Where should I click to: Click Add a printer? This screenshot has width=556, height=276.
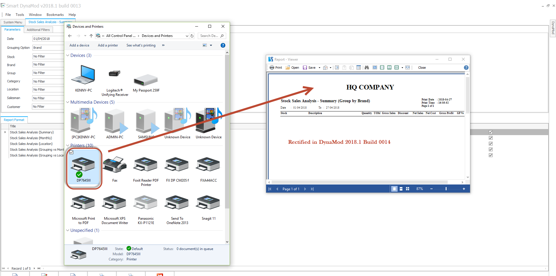(108, 45)
